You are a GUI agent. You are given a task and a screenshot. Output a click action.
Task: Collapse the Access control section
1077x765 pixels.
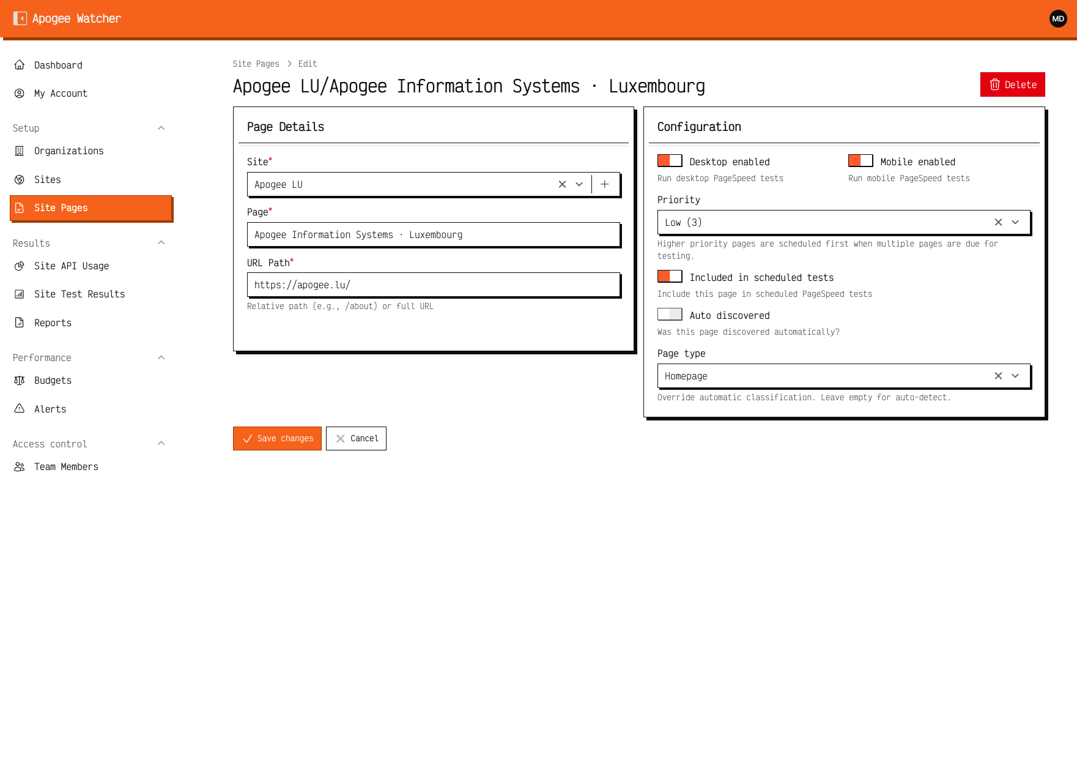[x=161, y=444]
